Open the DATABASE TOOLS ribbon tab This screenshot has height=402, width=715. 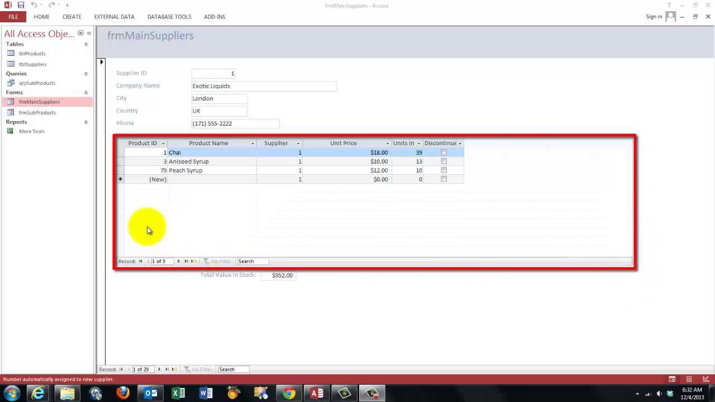[x=169, y=17]
